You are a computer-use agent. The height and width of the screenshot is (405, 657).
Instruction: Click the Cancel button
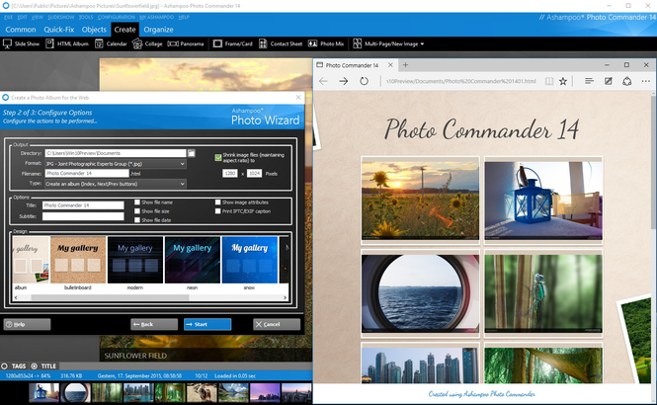click(277, 324)
